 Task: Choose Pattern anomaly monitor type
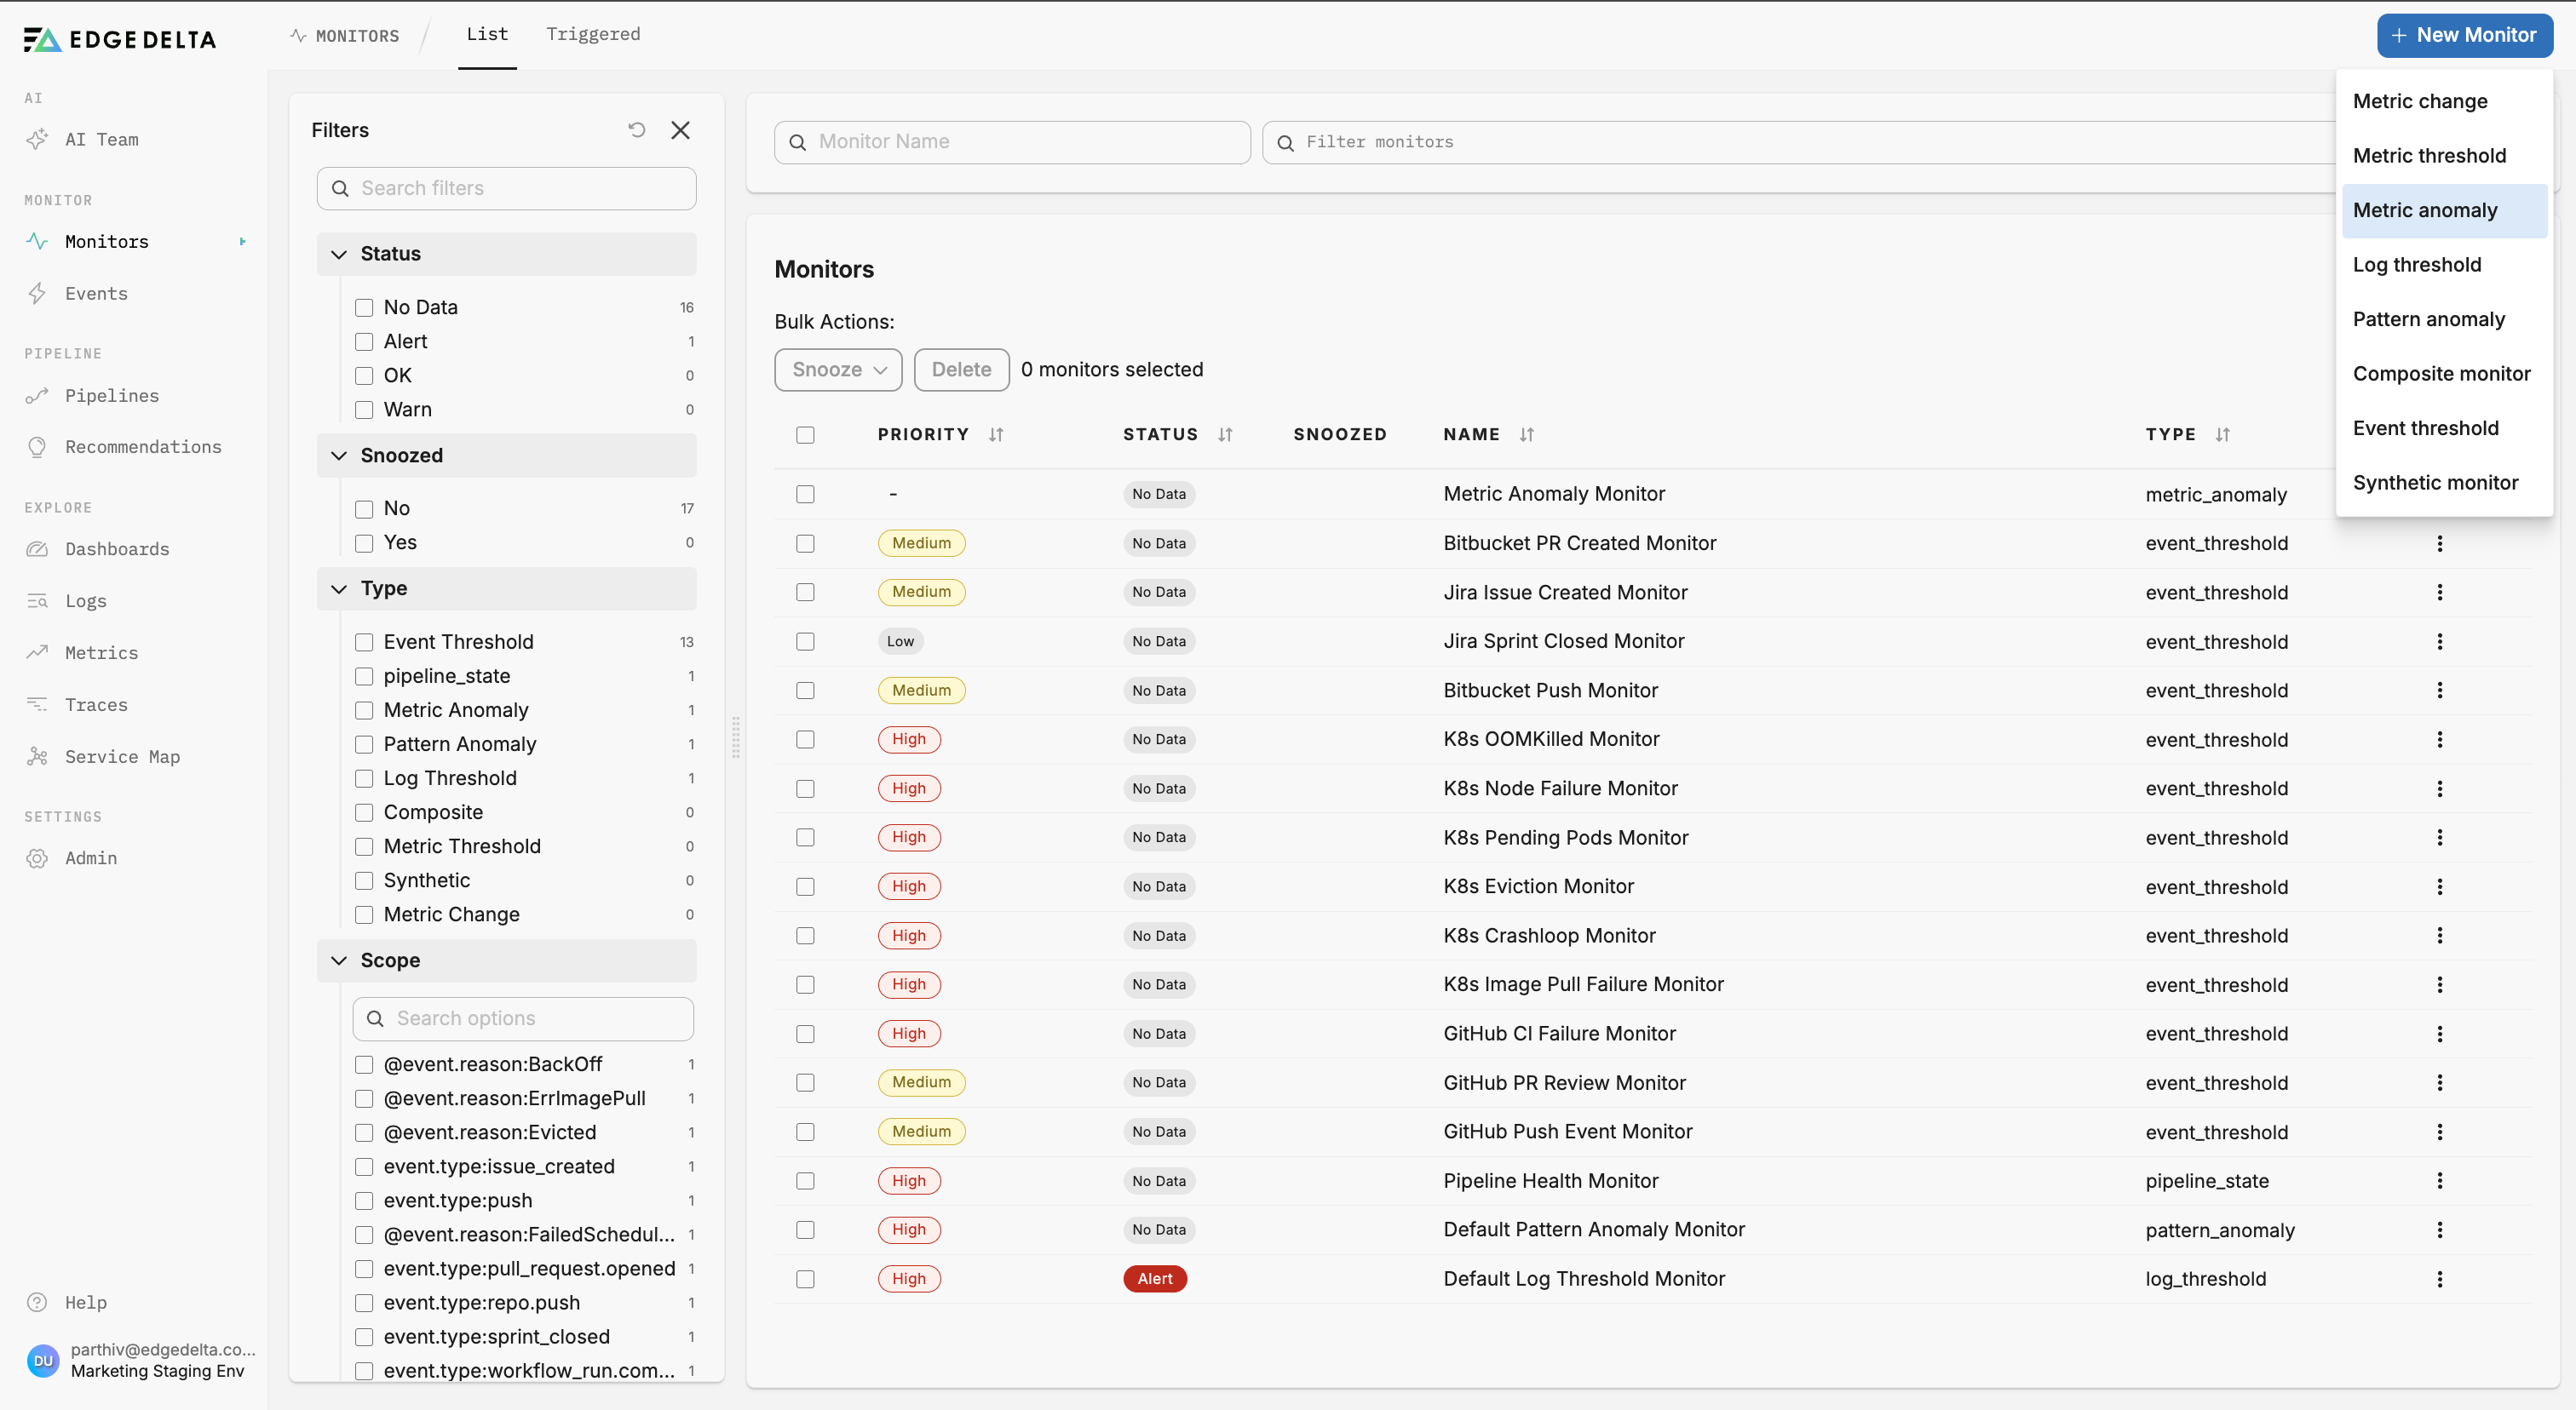tap(2444, 318)
